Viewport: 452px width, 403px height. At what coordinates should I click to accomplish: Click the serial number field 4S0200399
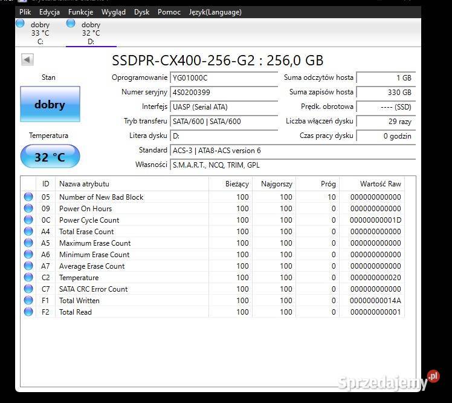coord(224,93)
